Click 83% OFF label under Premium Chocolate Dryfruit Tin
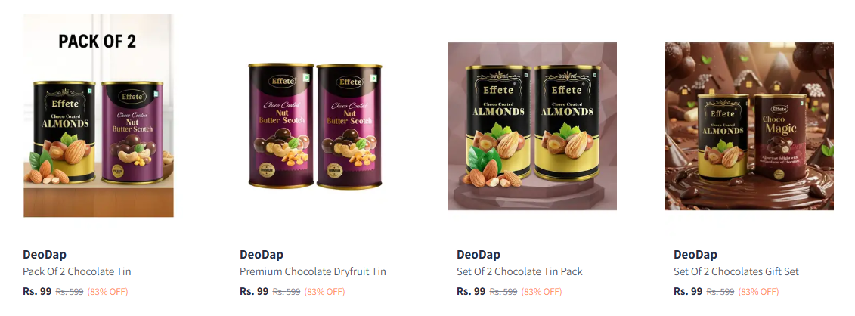 coord(324,292)
